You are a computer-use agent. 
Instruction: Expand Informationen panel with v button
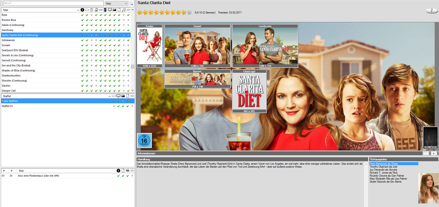(433, 153)
